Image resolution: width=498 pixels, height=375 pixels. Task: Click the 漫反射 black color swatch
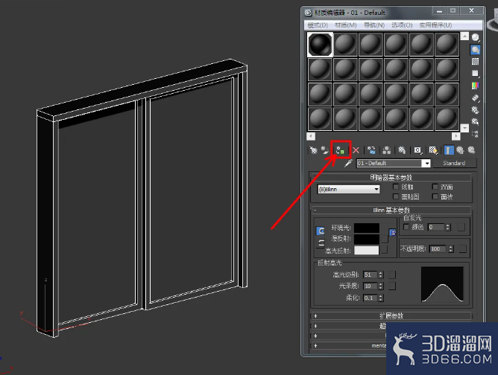(367, 239)
